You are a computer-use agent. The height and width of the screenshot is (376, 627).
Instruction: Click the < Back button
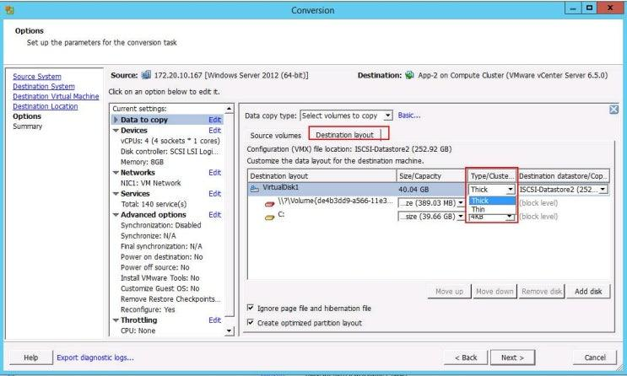466,357
